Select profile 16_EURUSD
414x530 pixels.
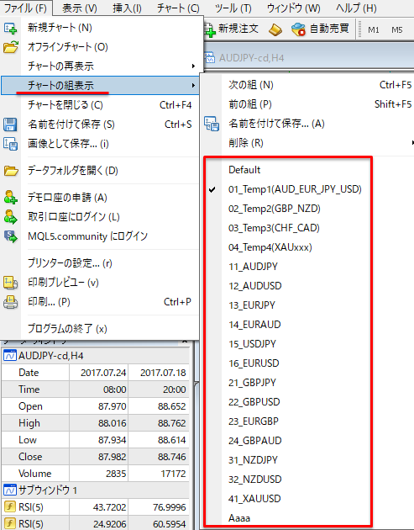[254, 363]
